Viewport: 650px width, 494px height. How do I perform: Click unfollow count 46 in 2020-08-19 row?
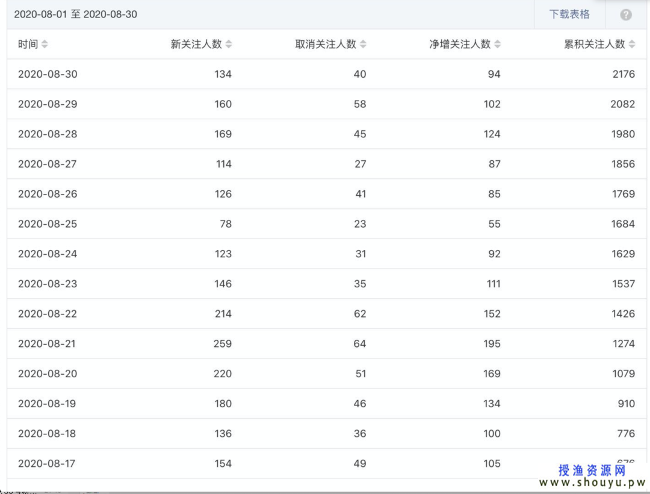[x=360, y=404]
